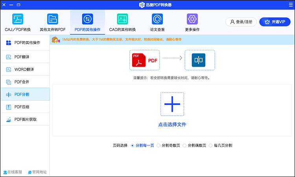This screenshot has width=295, height=177.
Task: Click the 开通VIP button
Action: [x=275, y=22]
